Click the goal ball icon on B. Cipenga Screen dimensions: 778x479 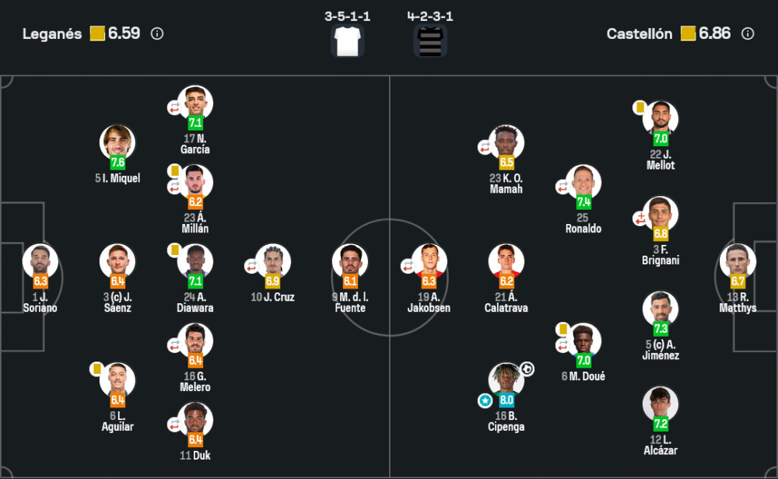coord(527,369)
